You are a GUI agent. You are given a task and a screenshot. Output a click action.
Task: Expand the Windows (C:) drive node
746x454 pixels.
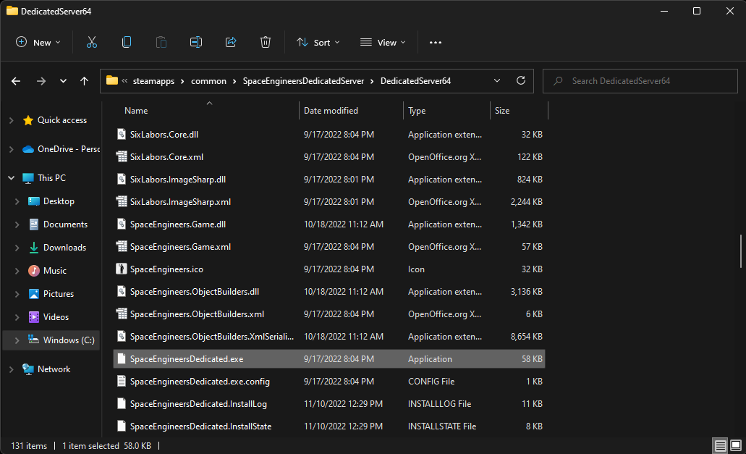(x=17, y=340)
